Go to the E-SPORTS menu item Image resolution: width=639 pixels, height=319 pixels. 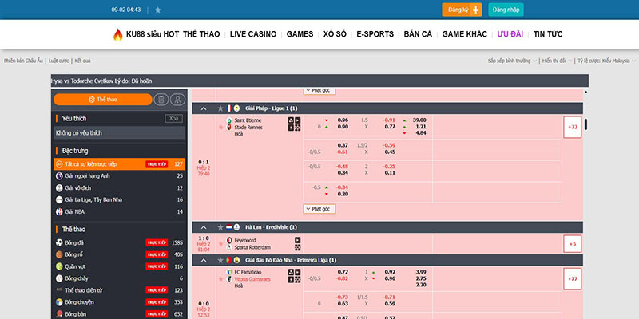[375, 34]
